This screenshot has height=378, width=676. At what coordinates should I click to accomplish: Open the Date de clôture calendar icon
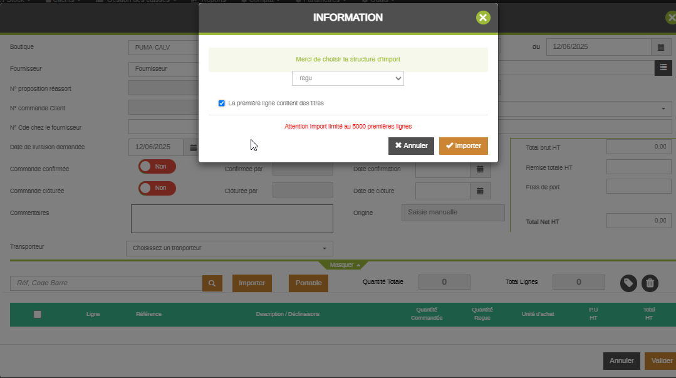point(480,191)
